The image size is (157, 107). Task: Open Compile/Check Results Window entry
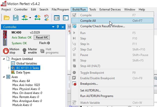tap(112, 26)
